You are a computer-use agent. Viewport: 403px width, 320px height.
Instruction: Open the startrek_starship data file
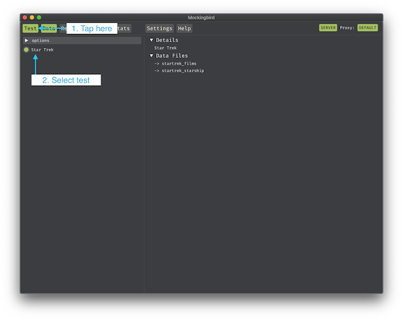(181, 71)
